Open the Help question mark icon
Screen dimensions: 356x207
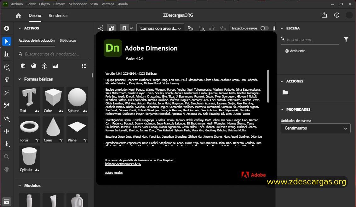click(337, 15)
